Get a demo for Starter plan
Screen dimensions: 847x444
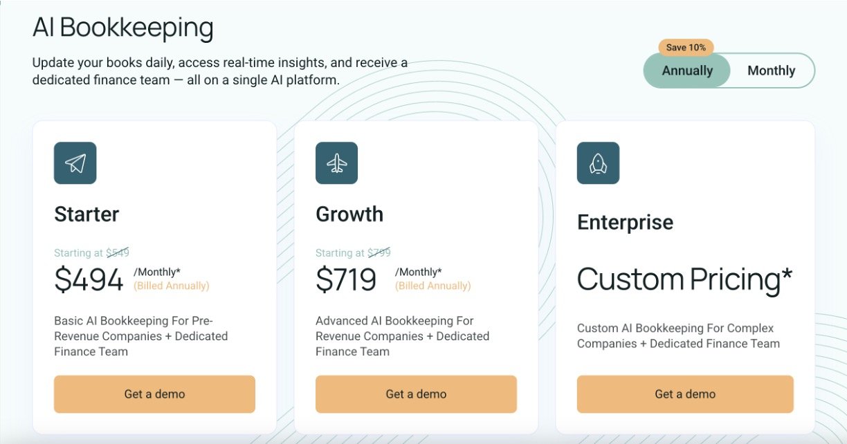(154, 394)
